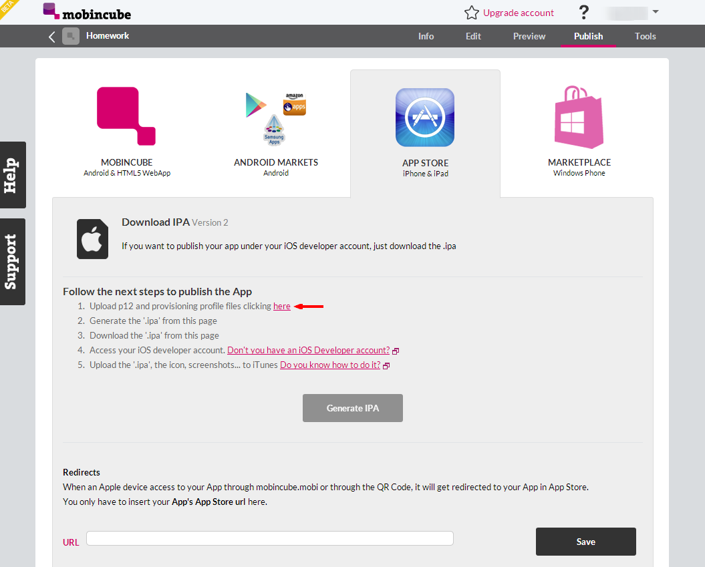The width and height of the screenshot is (705, 567).
Task: Click the Upgrade account star icon
Action: [471, 13]
